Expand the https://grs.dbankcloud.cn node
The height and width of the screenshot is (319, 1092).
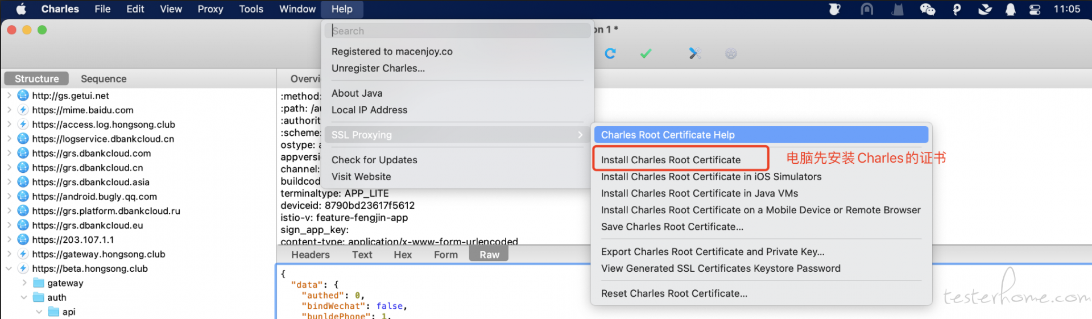click(x=9, y=167)
